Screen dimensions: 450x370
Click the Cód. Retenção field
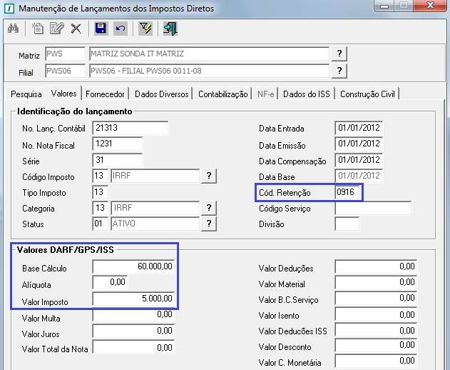pyautogui.click(x=347, y=192)
